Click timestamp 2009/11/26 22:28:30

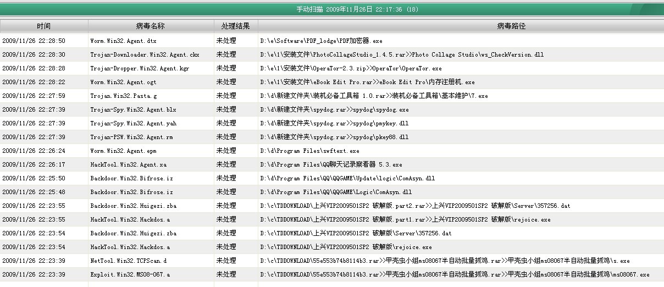[34, 54]
